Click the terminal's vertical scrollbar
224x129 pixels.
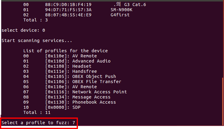(x=223, y=100)
